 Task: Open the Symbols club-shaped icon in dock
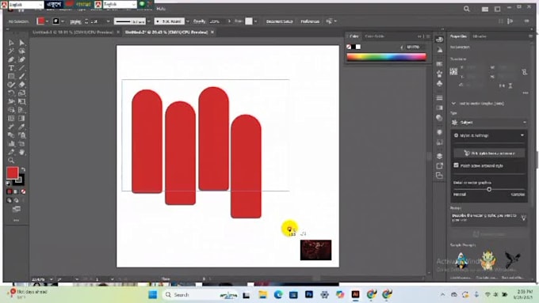439,83
